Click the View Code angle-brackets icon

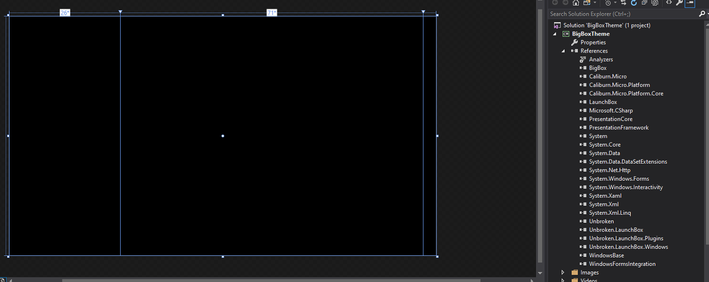pos(669,3)
